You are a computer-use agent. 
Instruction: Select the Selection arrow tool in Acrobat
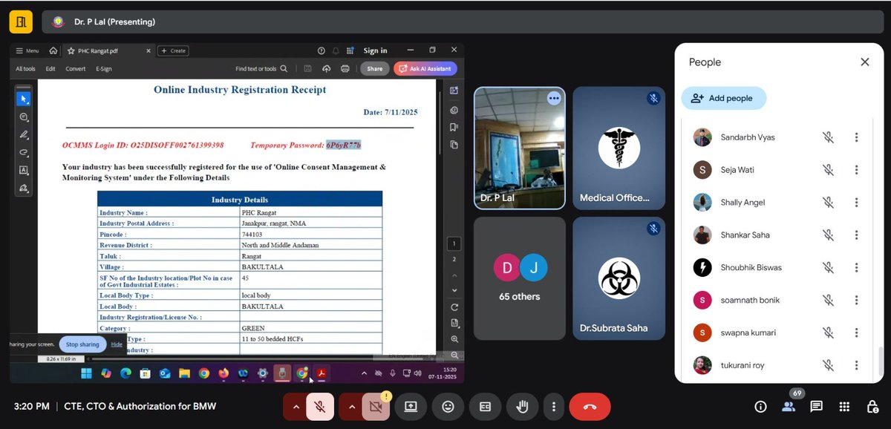click(24, 97)
